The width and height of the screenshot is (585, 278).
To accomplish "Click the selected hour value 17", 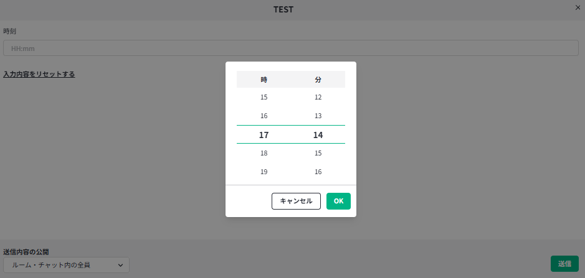I will pyautogui.click(x=264, y=134).
